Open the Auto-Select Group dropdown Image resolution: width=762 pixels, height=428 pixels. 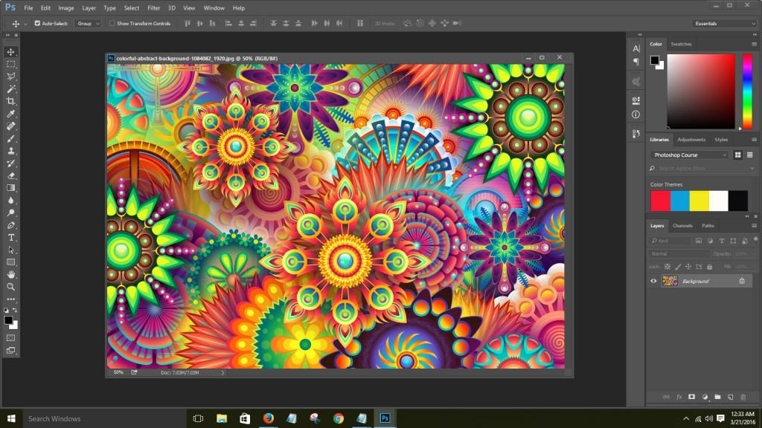89,23
